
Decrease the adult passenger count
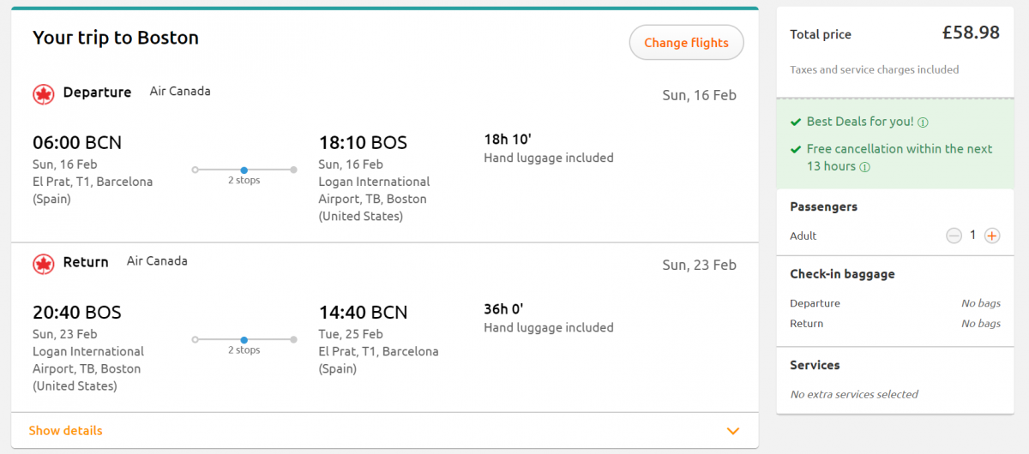[954, 236]
